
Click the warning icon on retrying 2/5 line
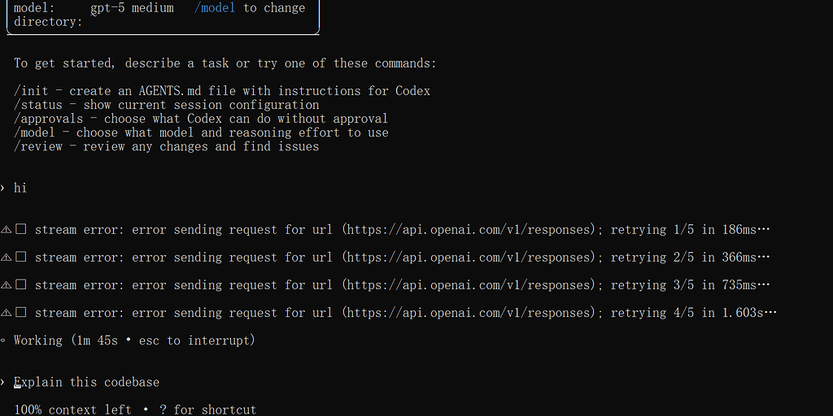6,258
